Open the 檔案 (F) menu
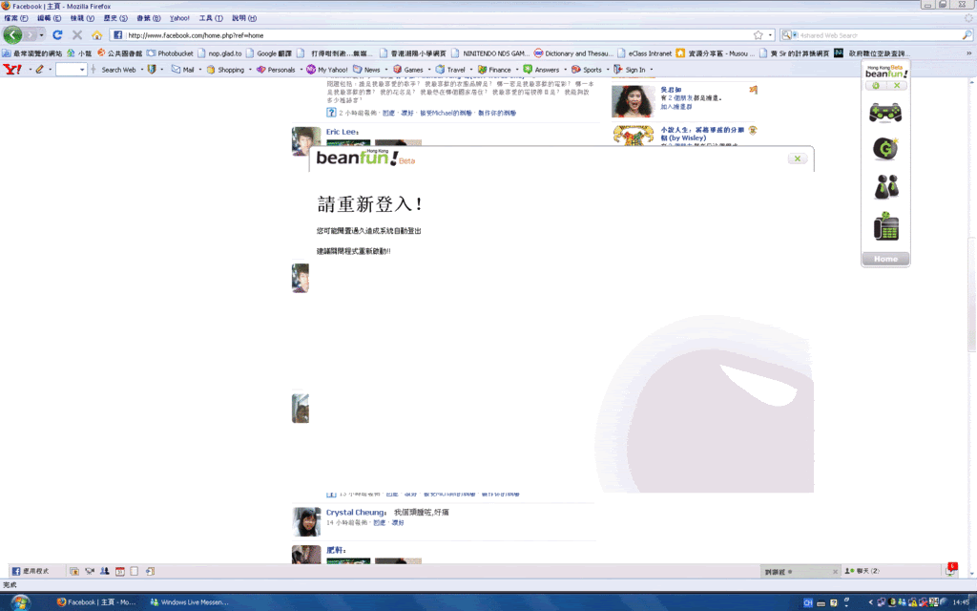This screenshot has height=611, width=977. click(15, 18)
